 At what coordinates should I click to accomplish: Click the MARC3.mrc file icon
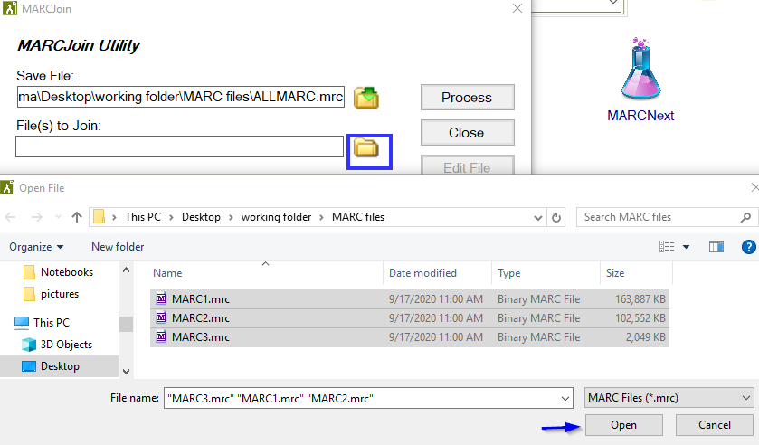[161, 336]
